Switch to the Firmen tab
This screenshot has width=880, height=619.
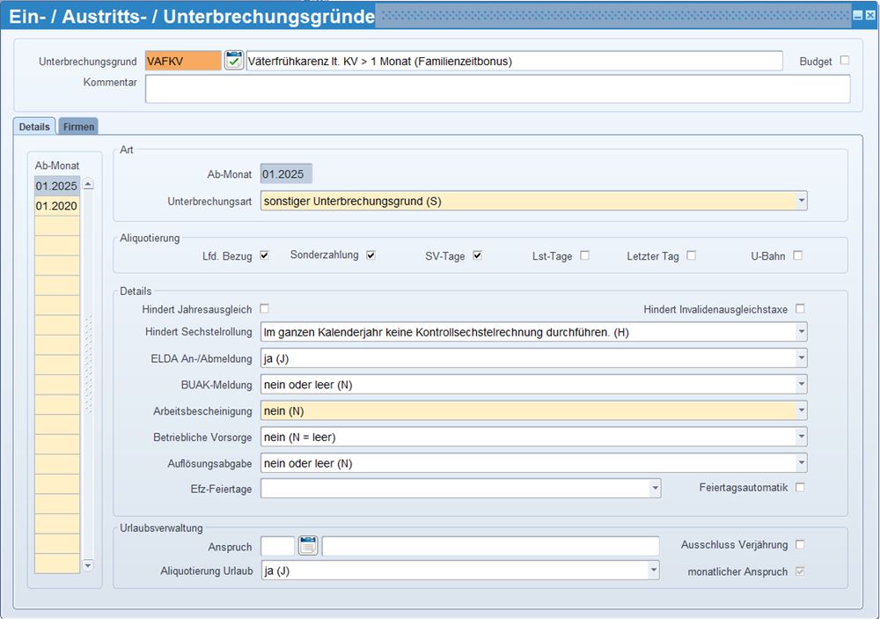coord(78,127)
